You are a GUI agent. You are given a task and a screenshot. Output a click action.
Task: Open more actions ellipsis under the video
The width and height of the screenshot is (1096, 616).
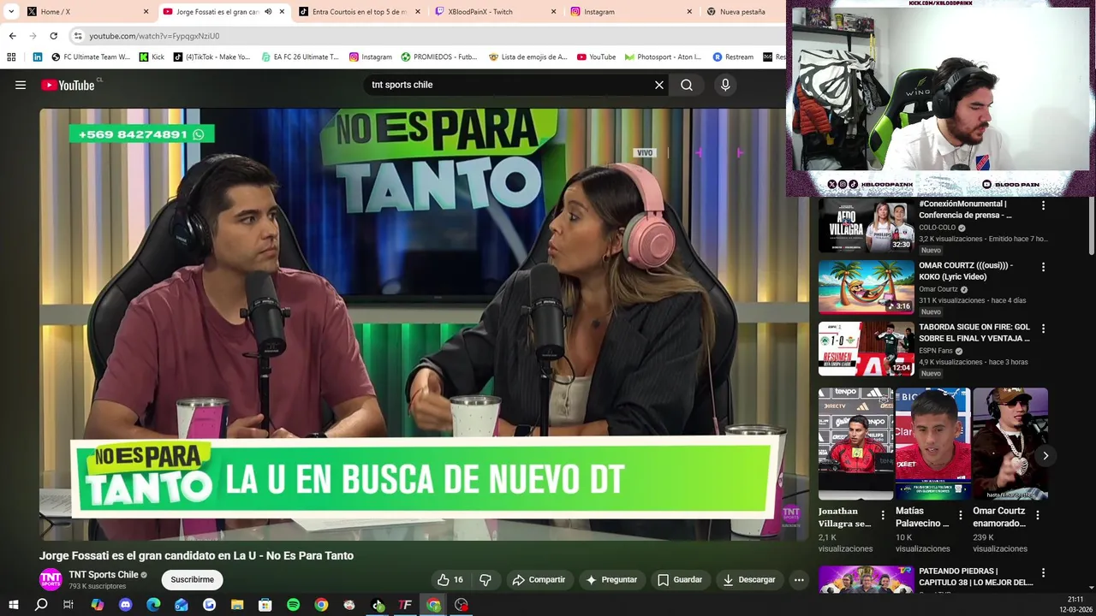(799, 579)
